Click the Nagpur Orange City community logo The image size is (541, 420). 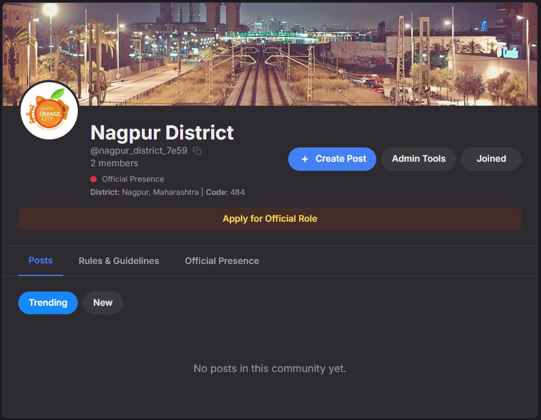(x=49, y=110)
